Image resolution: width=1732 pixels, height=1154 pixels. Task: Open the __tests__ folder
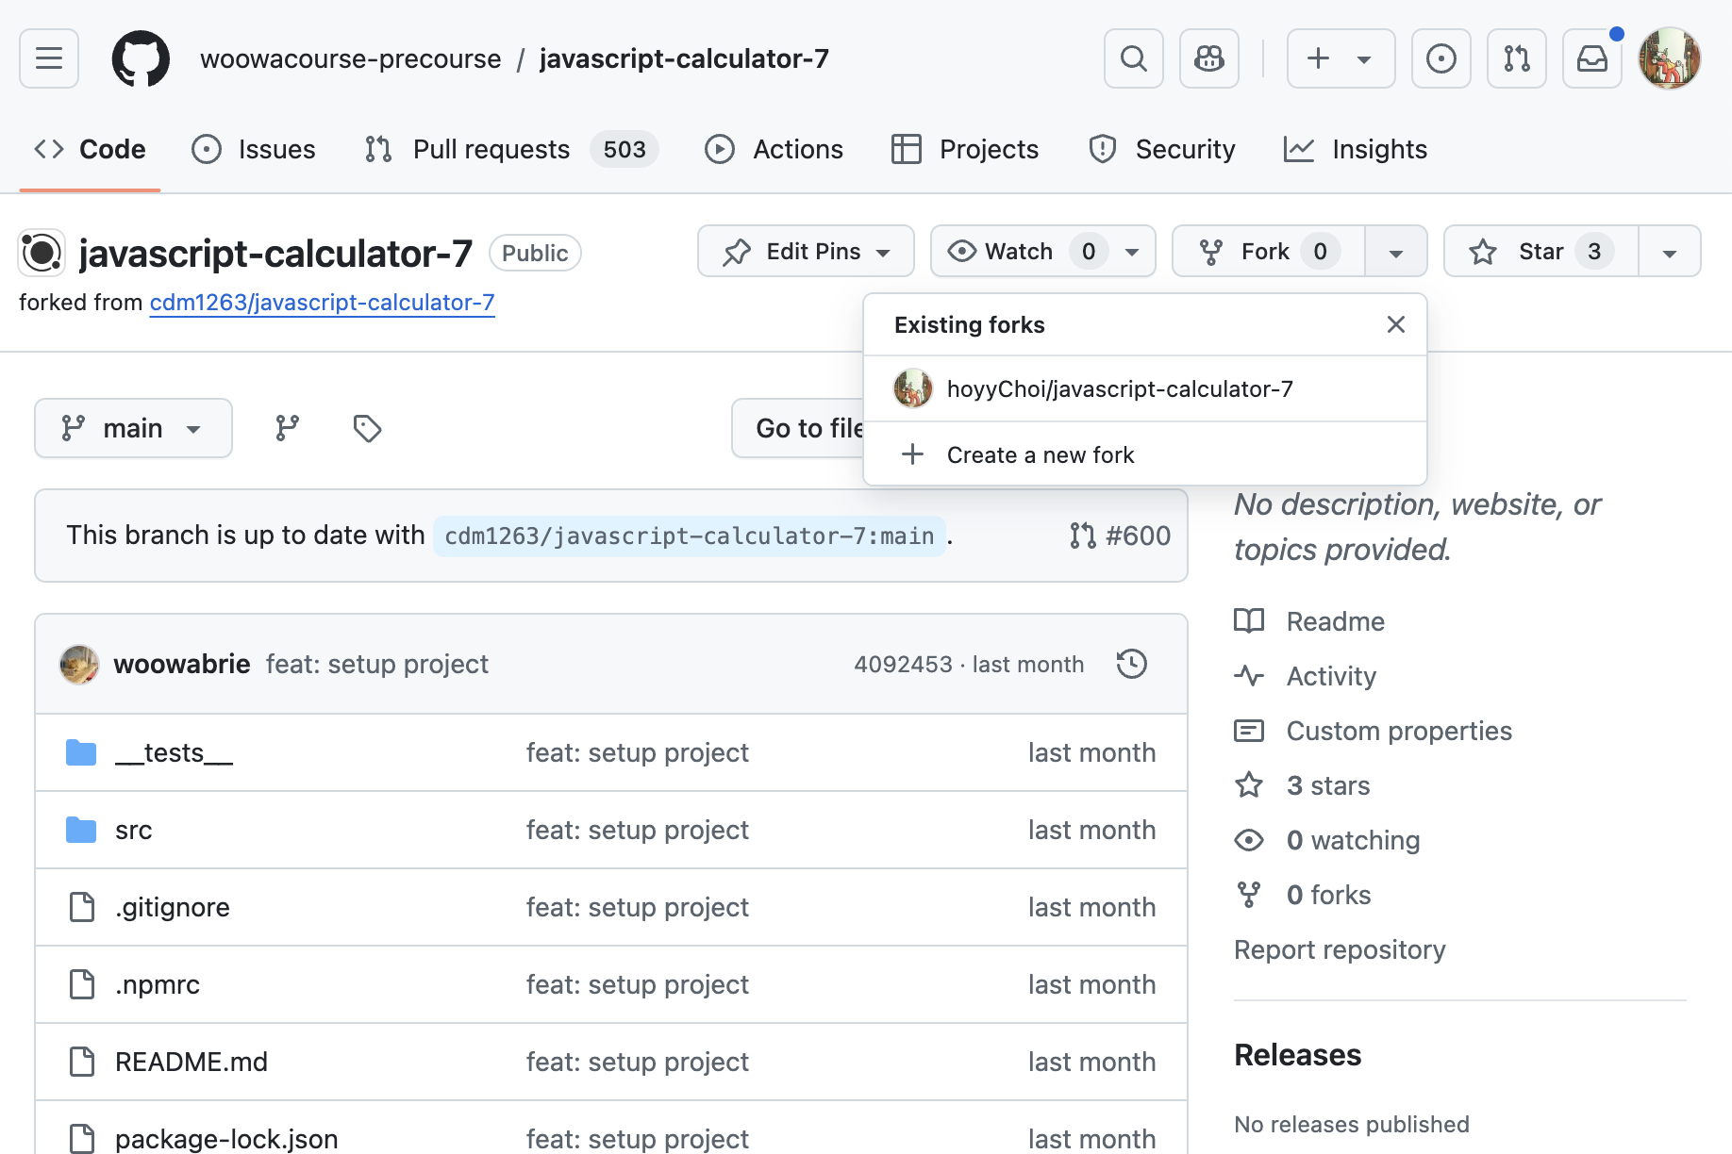[x=175, y=752]
